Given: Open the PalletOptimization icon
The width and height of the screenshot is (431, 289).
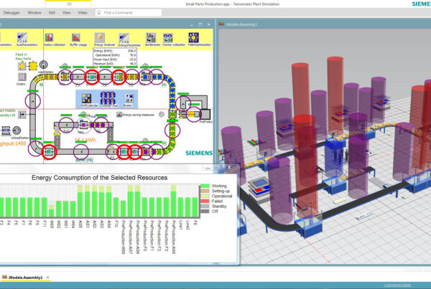Looking at the screenshot, I should tap(193, 37).
